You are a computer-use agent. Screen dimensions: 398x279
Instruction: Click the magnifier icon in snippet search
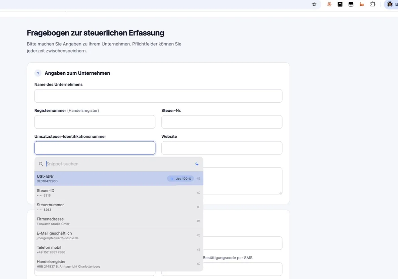41,164
